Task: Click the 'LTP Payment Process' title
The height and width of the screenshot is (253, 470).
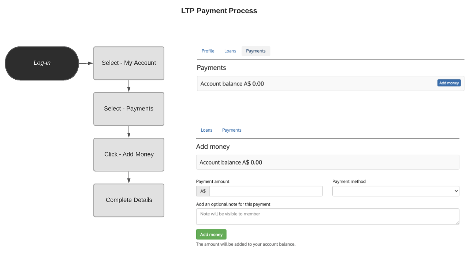Action: coord(219,11)
